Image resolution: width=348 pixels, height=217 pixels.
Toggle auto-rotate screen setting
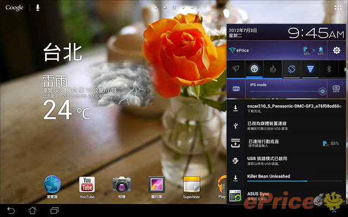pyautogui.click(x=291, y=69)
